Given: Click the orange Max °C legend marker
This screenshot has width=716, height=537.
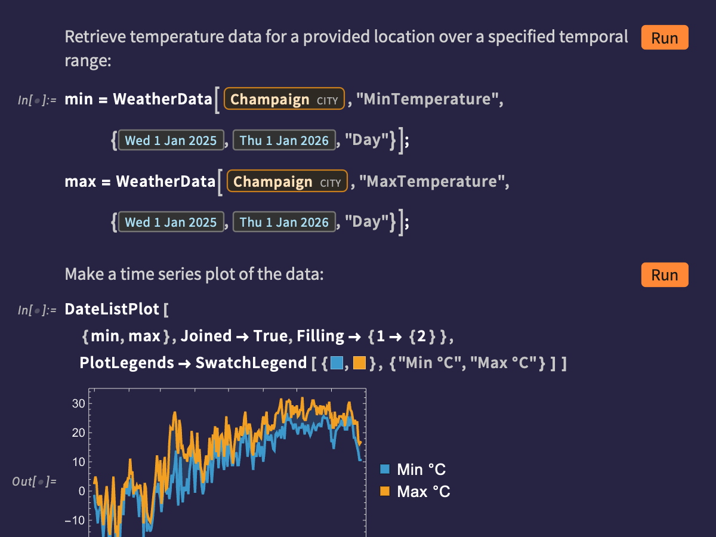Looking at the screenshot, I should [385, 492].
